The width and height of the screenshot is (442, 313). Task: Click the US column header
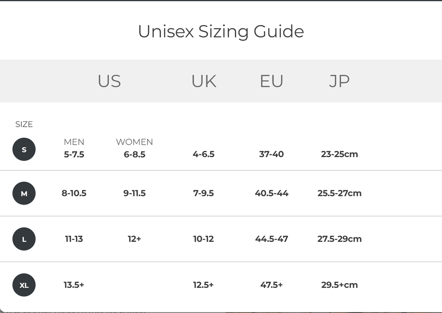109,81
